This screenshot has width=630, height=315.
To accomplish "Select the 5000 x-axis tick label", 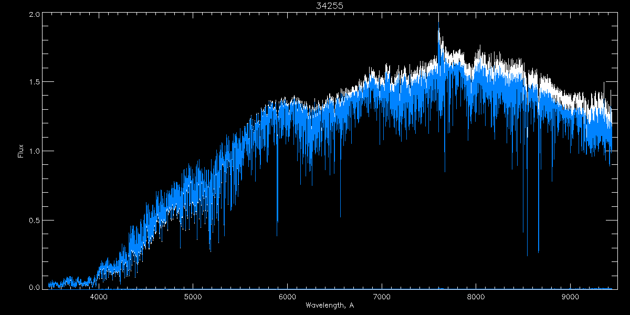I will click(x=193, y=297).
